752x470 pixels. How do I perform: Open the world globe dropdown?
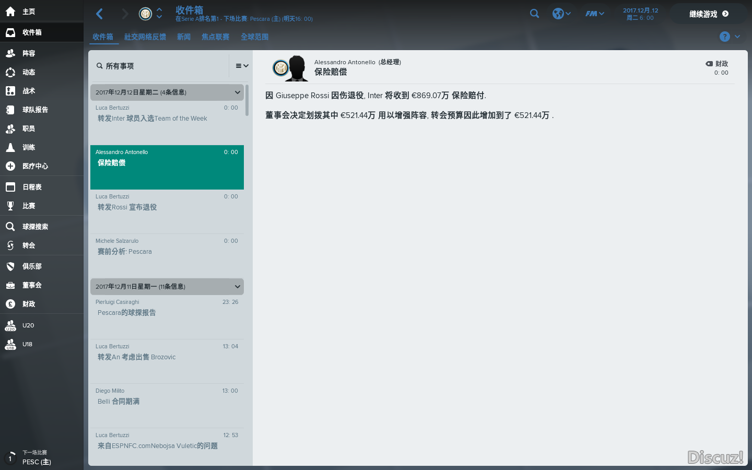[x=561, y=14]
